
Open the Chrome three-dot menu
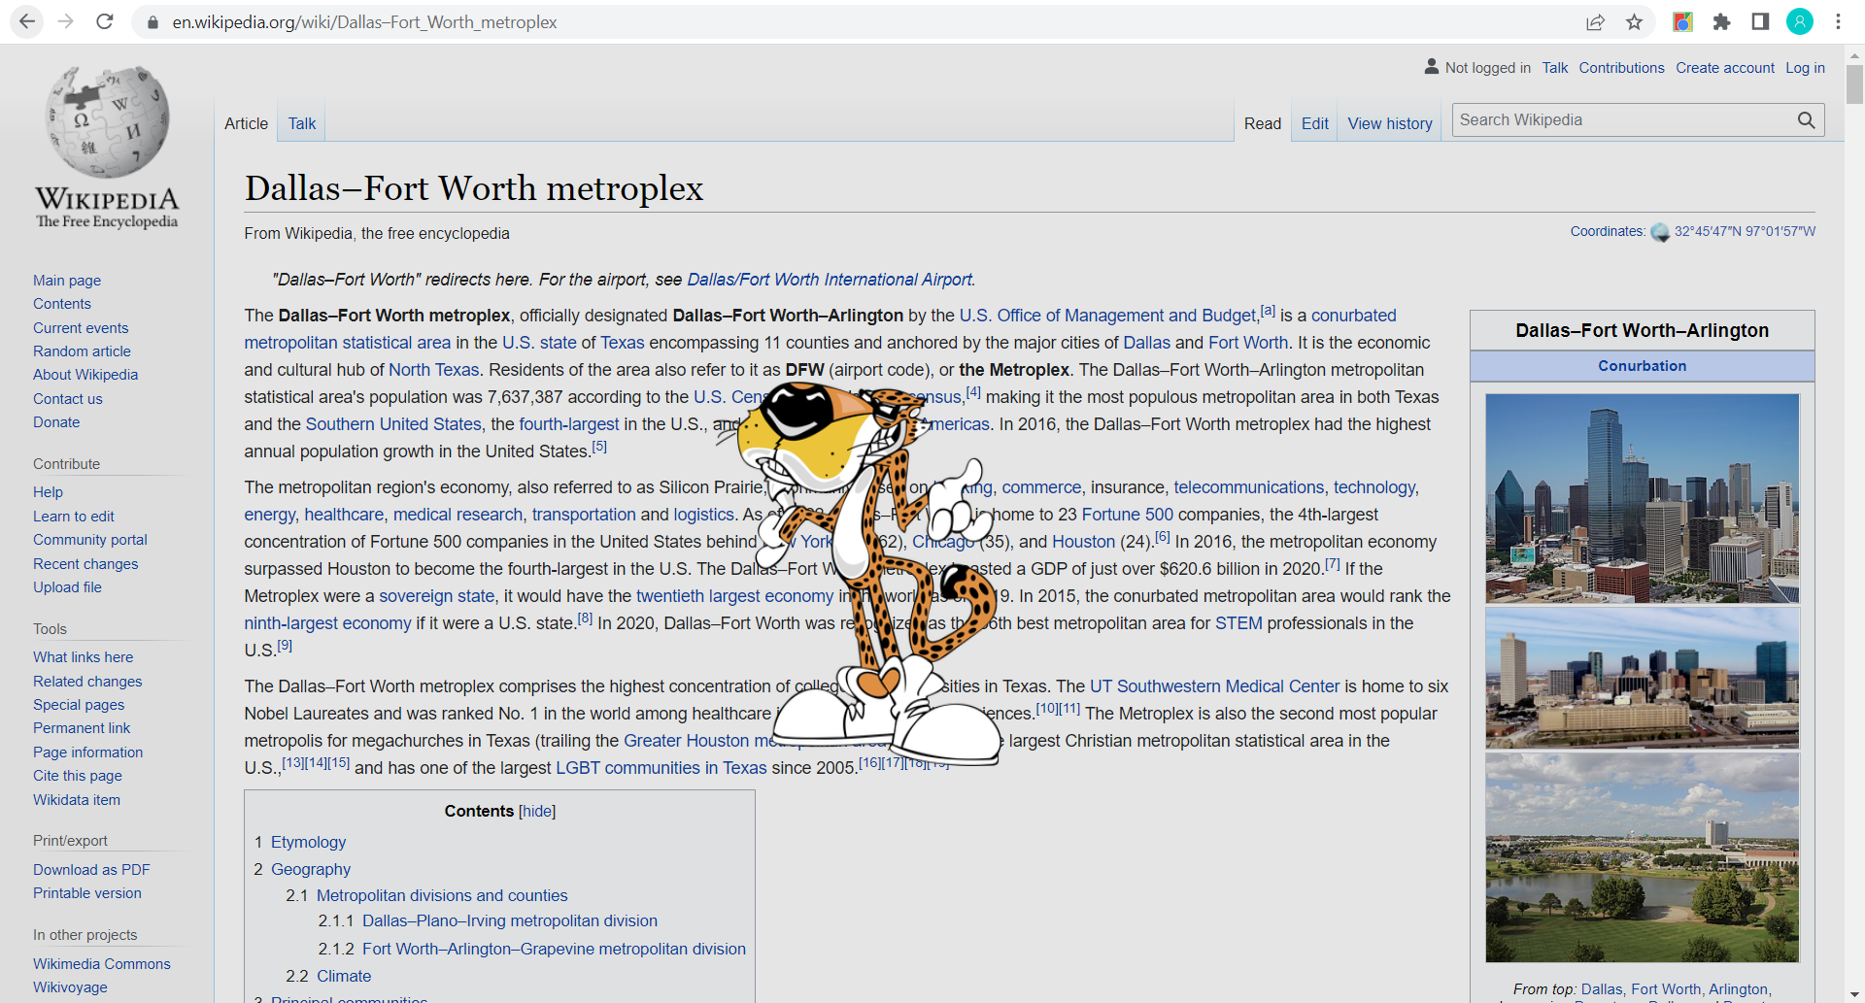pos(1838,22)
